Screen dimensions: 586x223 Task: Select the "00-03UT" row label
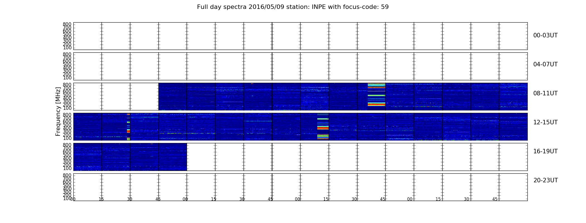(x=545, y=35)
